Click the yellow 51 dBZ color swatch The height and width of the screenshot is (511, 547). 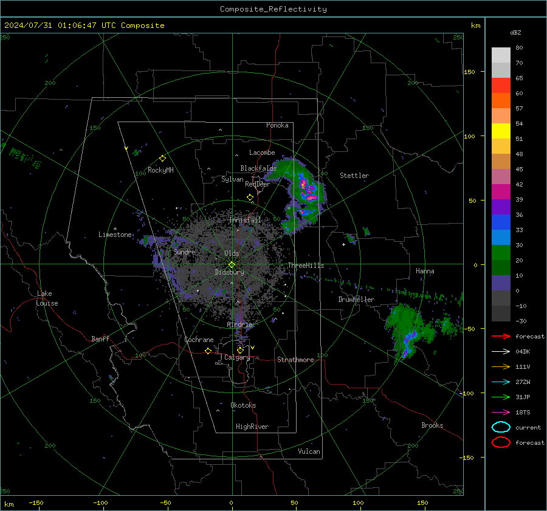(x=501, y=131)
